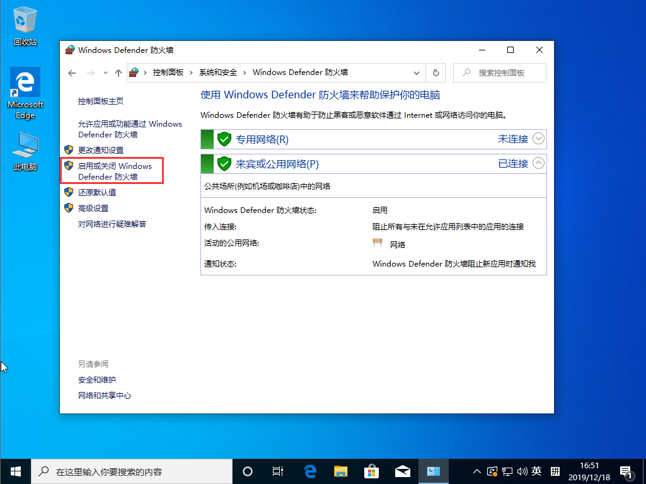The width and height of the screenshot is (646, 484).
Task: Go to 系统和安全 via the breadcrumb
Action: (x=216, y=72)
